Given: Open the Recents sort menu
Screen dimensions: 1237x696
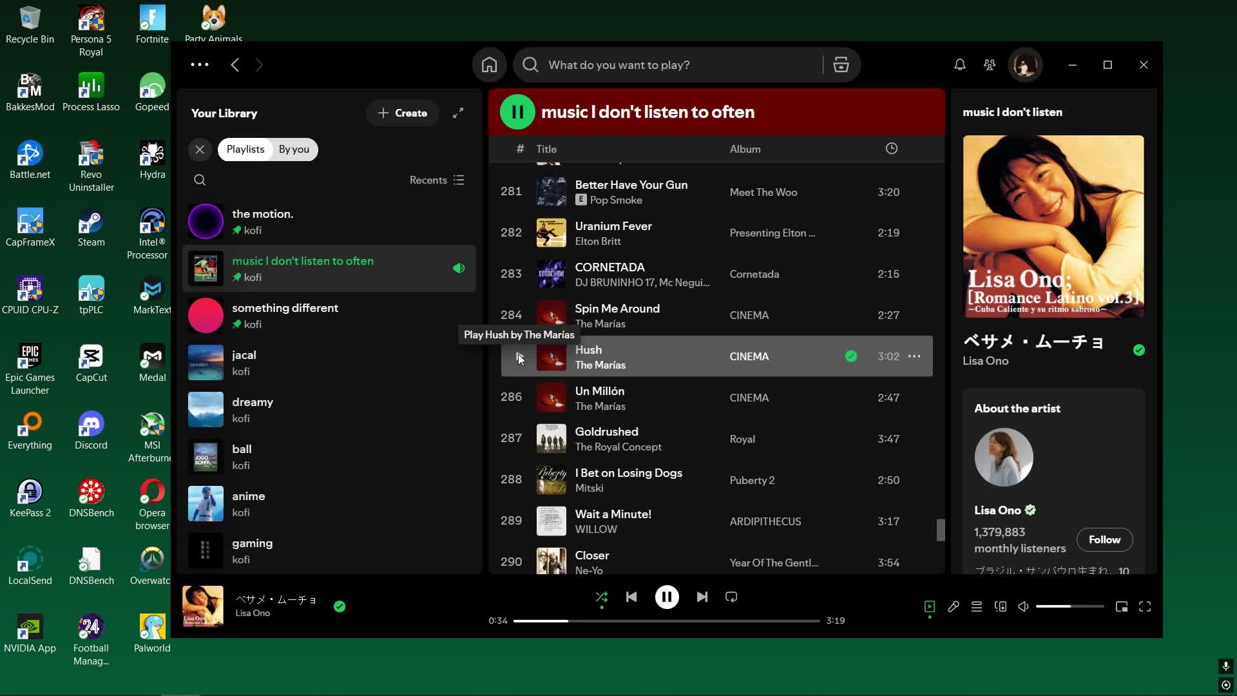Looking at the screenshot, I should click(x=437, y=180).
